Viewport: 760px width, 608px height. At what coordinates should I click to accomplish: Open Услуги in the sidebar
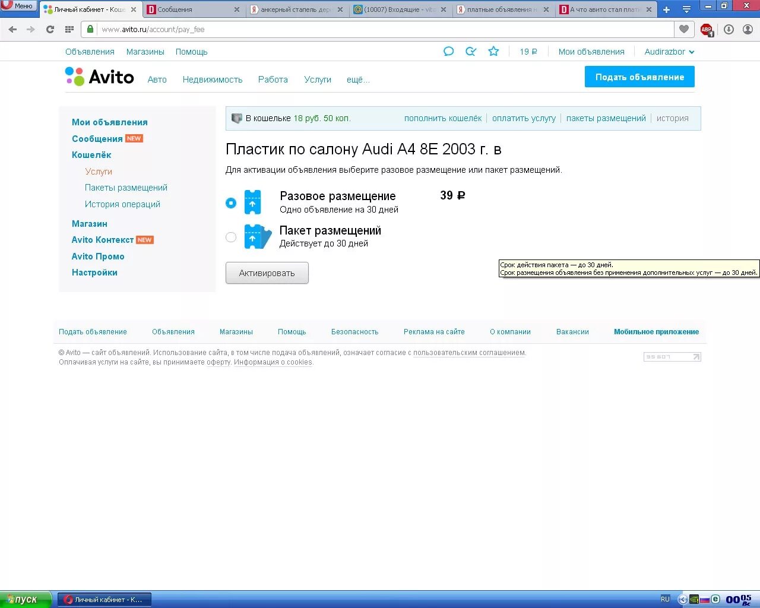click(99, 171)
